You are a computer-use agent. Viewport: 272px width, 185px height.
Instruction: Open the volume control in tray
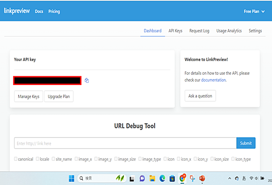pyautogui.click(x=256, y=178)
